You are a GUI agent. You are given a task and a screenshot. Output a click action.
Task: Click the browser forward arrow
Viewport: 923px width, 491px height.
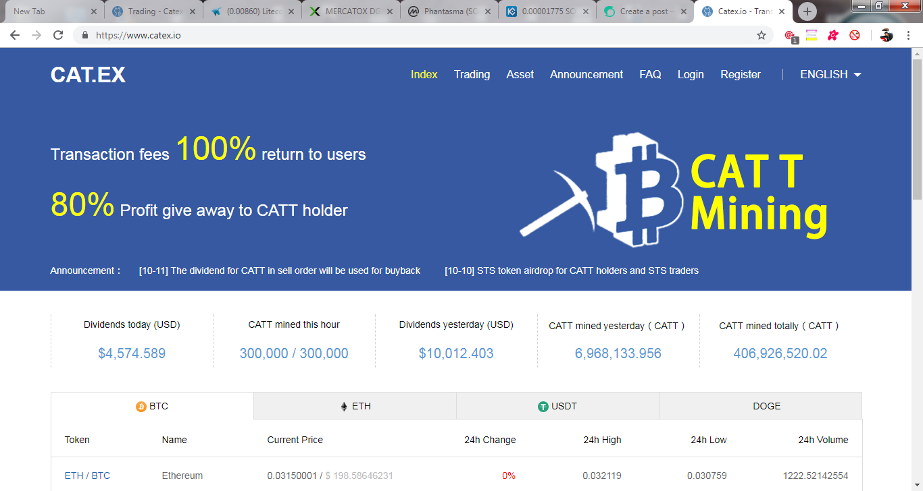pos(36,35)
